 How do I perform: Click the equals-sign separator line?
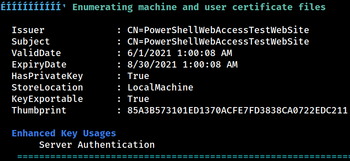click(x=184, y=156)
